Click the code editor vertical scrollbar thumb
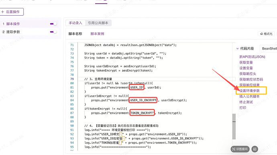The image size is (277, 155). pos(234,127)
